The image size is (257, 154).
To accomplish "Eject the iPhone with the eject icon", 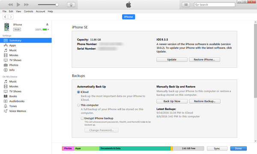I will click(47, 24).
